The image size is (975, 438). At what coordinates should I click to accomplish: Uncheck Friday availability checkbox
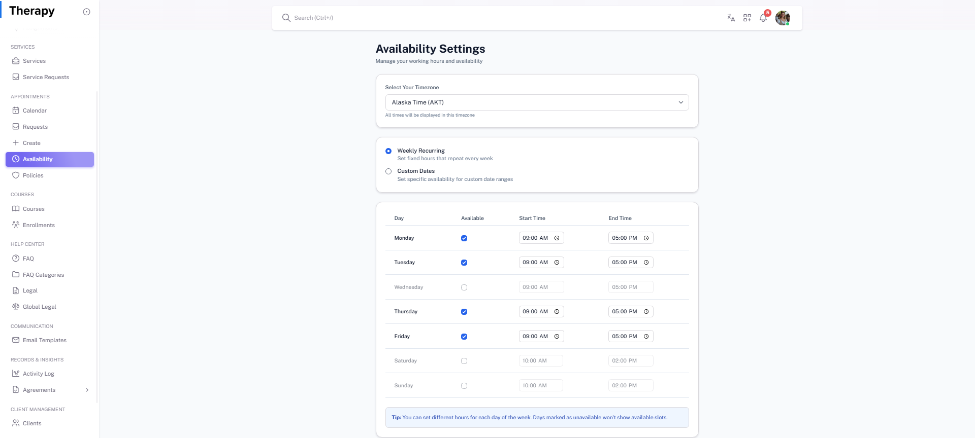tap(464, 337)
